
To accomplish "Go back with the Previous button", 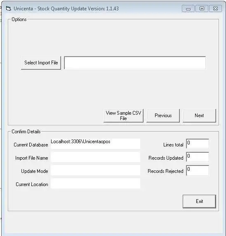I will point(163,116).
